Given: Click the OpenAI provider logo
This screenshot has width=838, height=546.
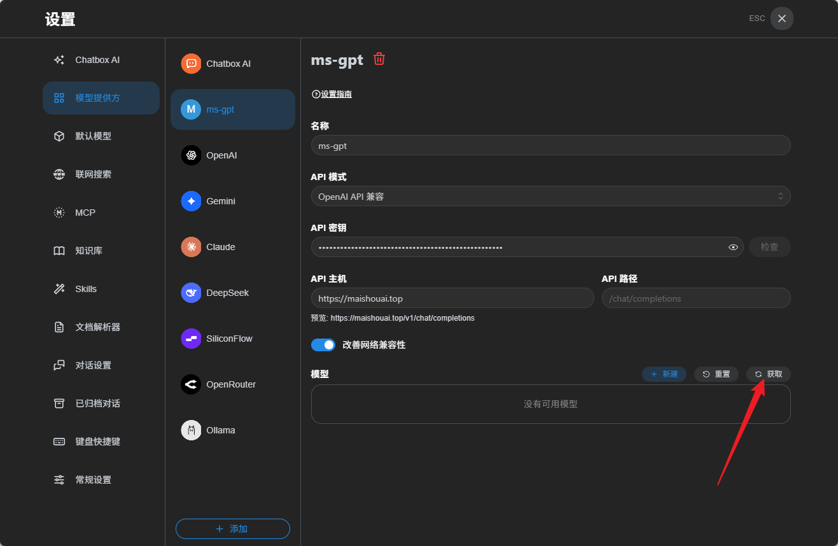Looking at the screenshot, I should click(x=191, y=155).
